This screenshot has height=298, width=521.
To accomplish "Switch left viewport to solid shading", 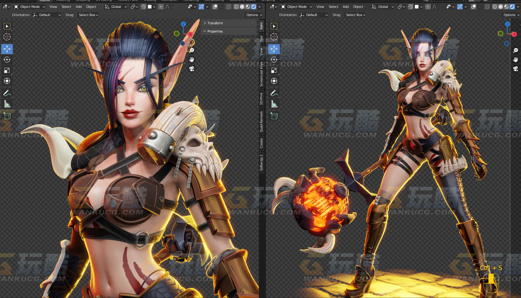I will click(x=242, y=7).
